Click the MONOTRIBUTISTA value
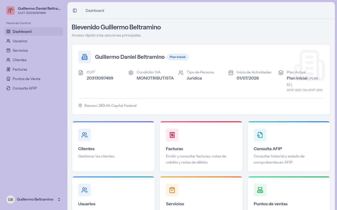 point(155,78)
